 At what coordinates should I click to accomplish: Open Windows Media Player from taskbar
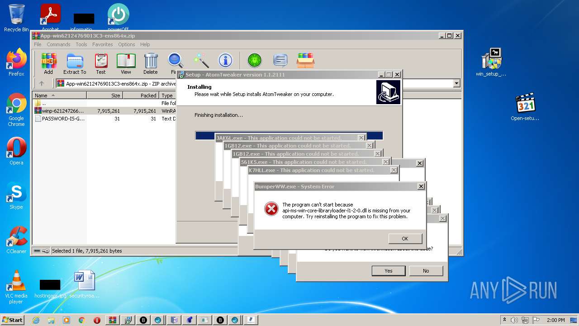click(x=66, y=320)
